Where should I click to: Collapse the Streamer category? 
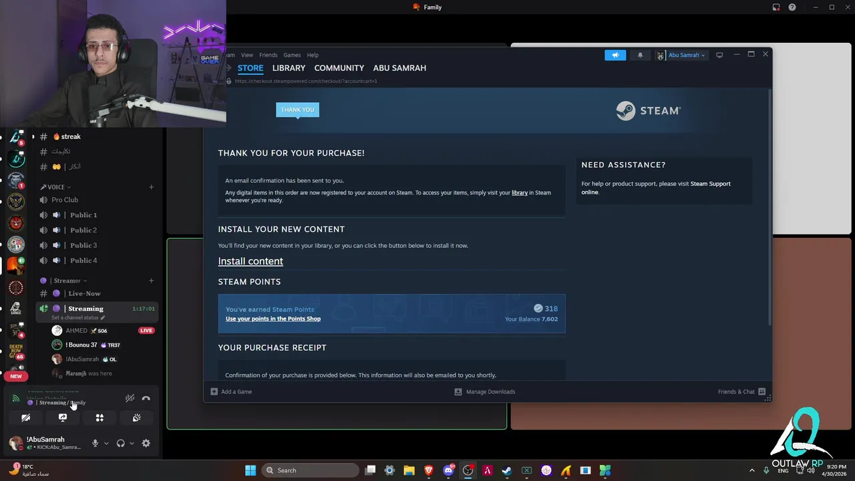(x=63, y=281)
